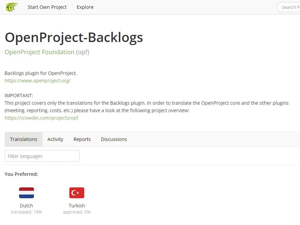Open the Explore menu item

[85, 7]
